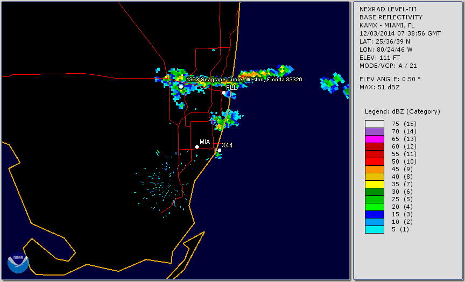Click the '5 (1)' legend label
Image resolution: width=465 pixels, height=282 pixels.
pos(400,229)
